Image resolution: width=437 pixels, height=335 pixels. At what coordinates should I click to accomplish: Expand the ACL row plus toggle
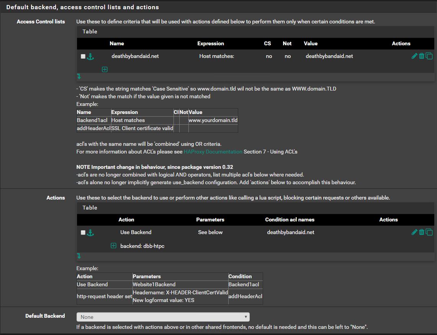(105, 69)
